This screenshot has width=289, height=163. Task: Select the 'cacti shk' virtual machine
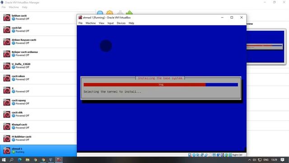click(x=38, y=115)
